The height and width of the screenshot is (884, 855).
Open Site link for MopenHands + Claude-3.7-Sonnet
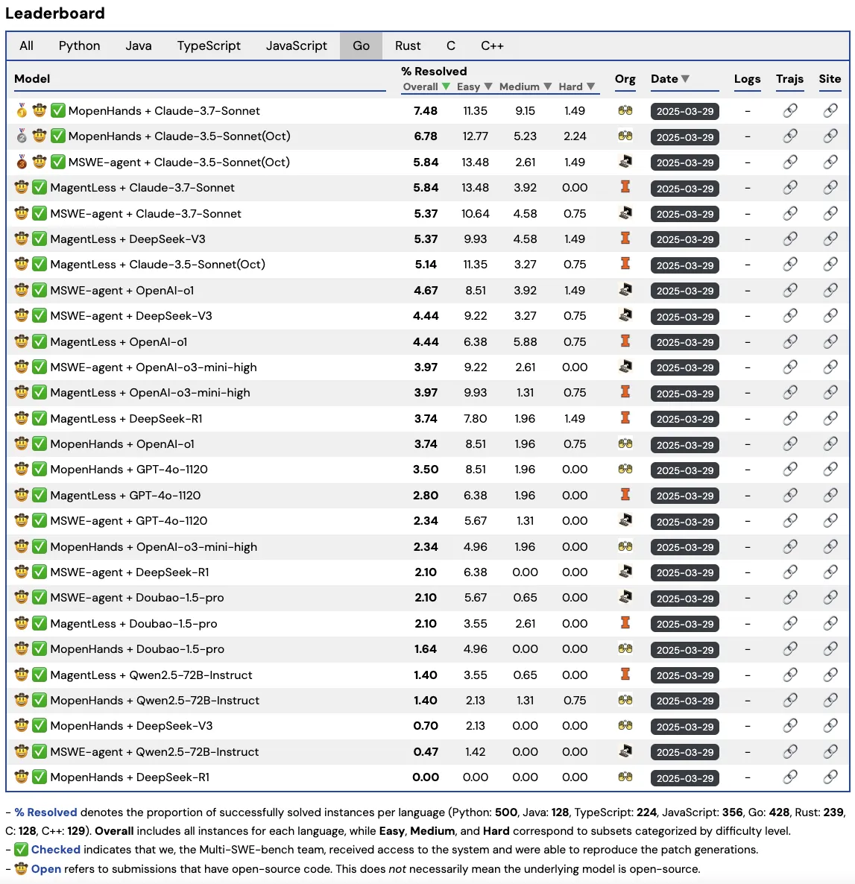[x=830, y=110]
